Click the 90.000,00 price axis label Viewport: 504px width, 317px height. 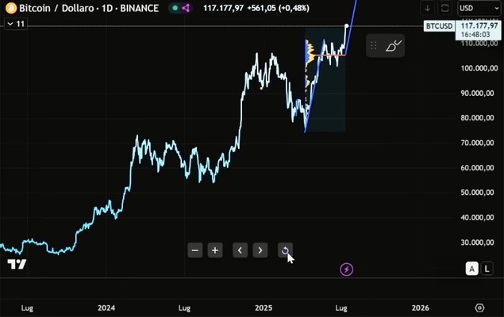tap(477, 93)
